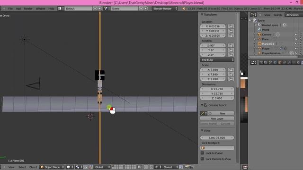Screen dimensions: 303x170
Task: Lock the Location Y axis
Action: coord(231,31)
